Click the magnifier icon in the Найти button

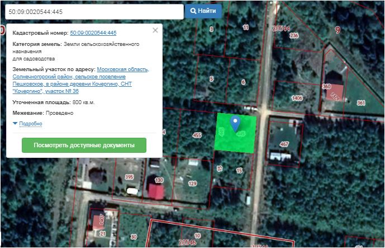(x=193, y=11)
